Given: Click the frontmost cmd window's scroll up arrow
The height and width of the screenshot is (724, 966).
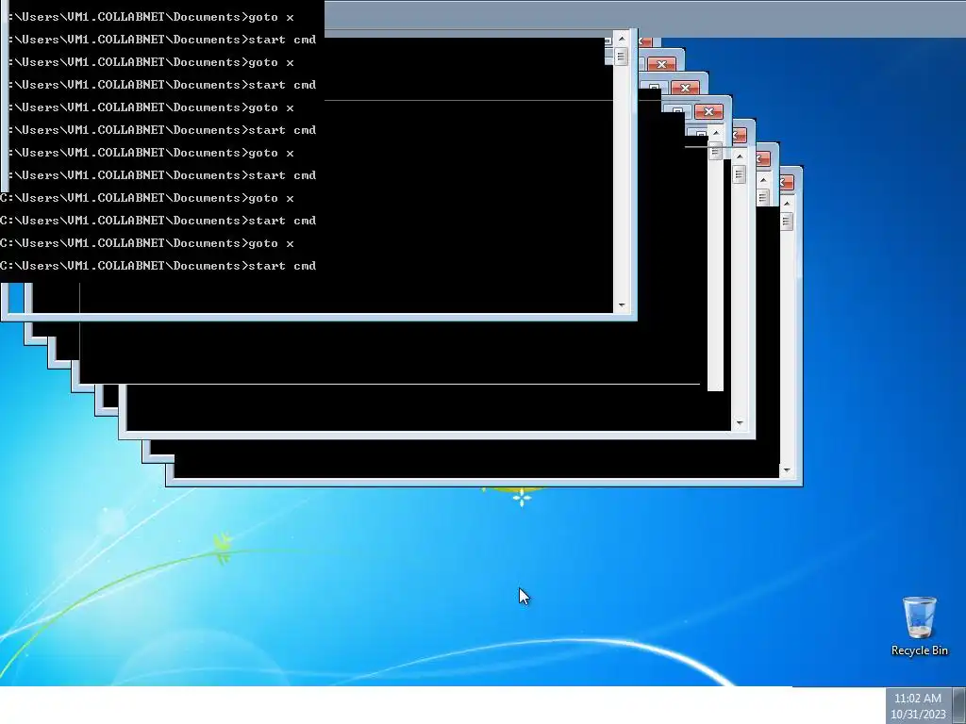Looking at the screenshot, I should [x=621, y=39].
